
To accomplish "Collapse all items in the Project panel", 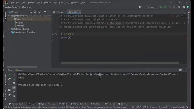I will 39,12.
